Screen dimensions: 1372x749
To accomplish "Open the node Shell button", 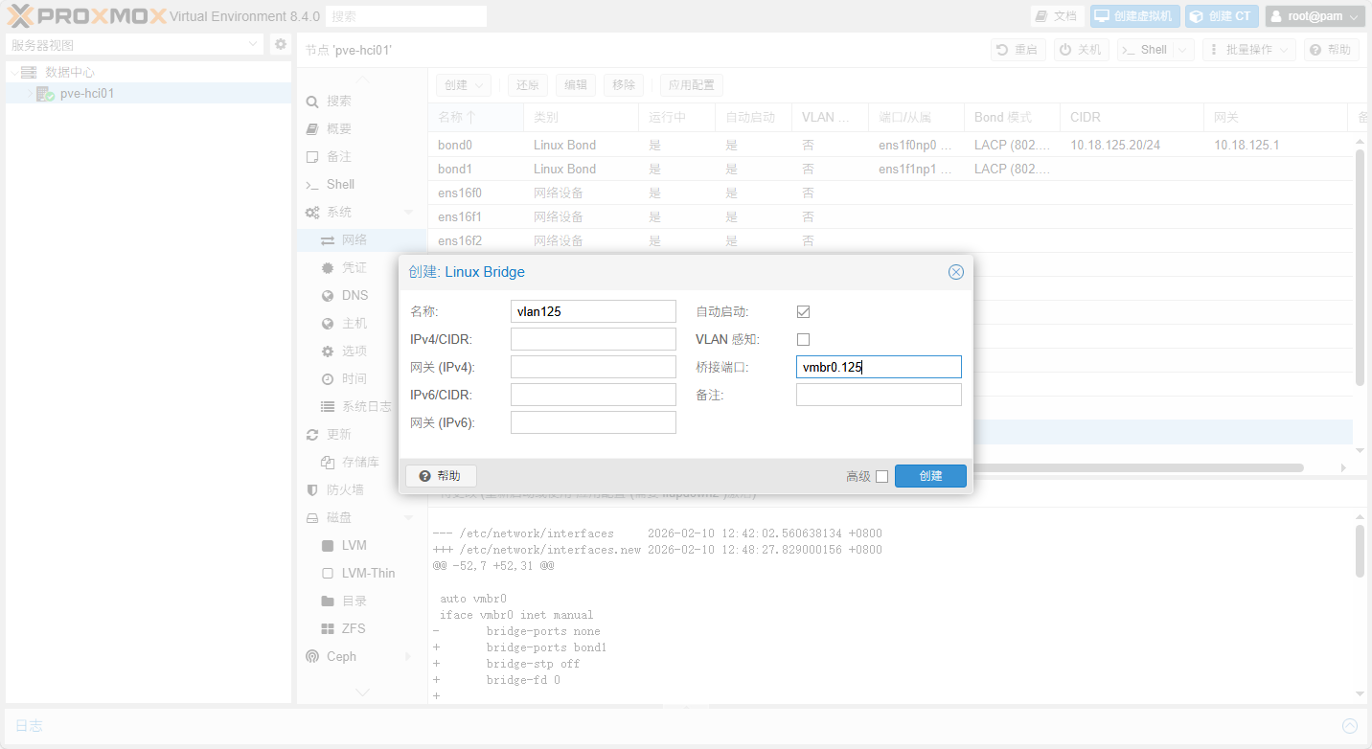I will [1145, 50].
